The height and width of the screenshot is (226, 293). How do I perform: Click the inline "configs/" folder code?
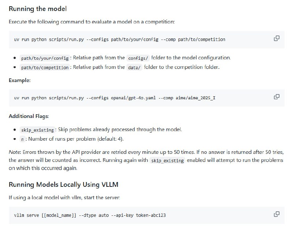coord(137,58)
